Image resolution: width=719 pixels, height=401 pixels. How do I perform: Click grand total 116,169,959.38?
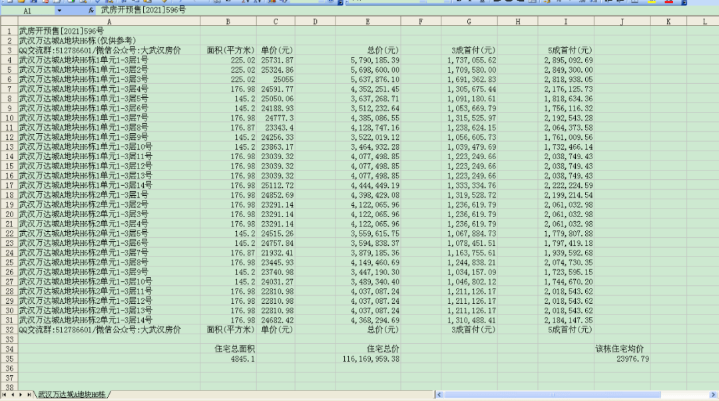tap(371, 358)
